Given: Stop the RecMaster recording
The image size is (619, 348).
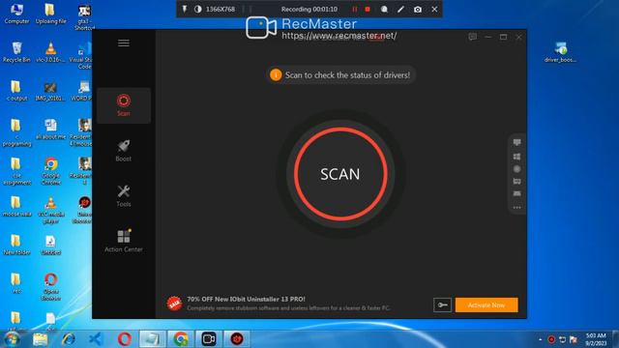Looking at the screenshot, I should (x=368, y=9).
